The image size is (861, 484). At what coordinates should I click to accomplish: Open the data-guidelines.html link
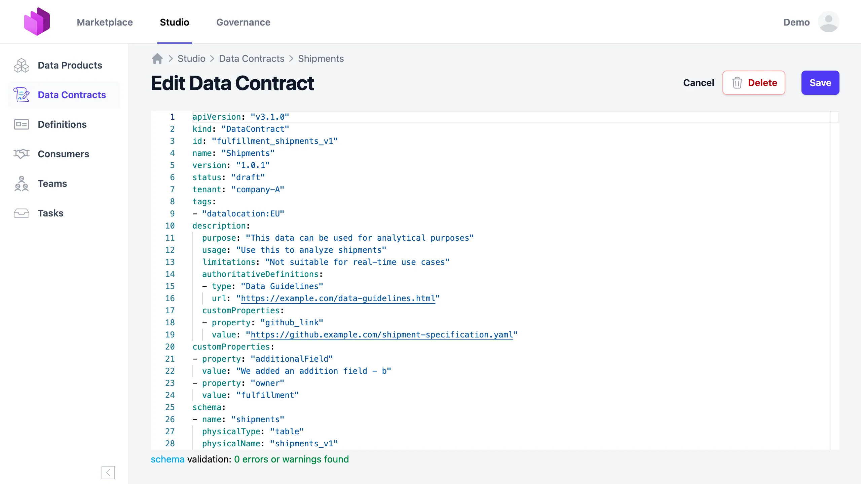point(338,298)
